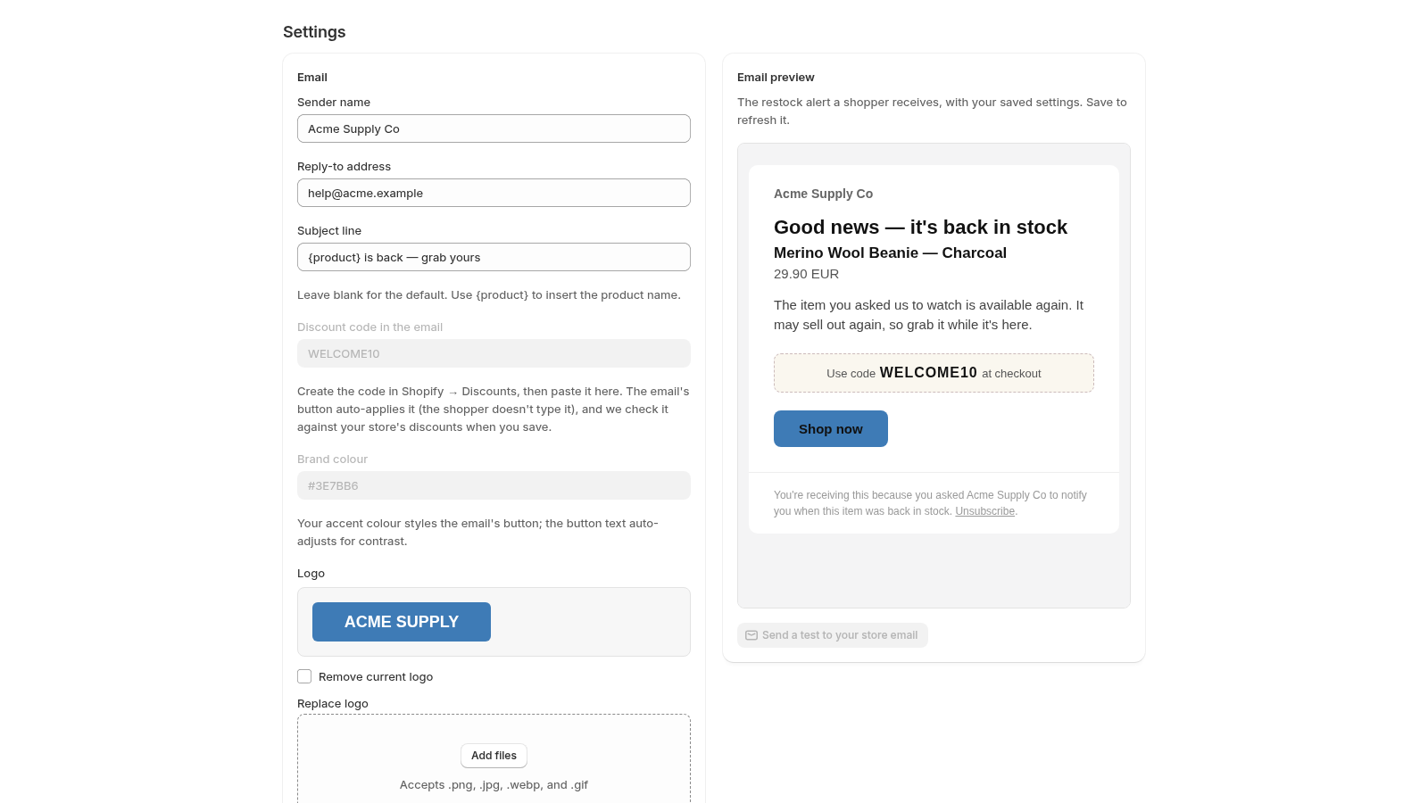Click the ACME SUPPLY logo image
The height and width of the screenshot is (803, 1428).
[402, 622]
